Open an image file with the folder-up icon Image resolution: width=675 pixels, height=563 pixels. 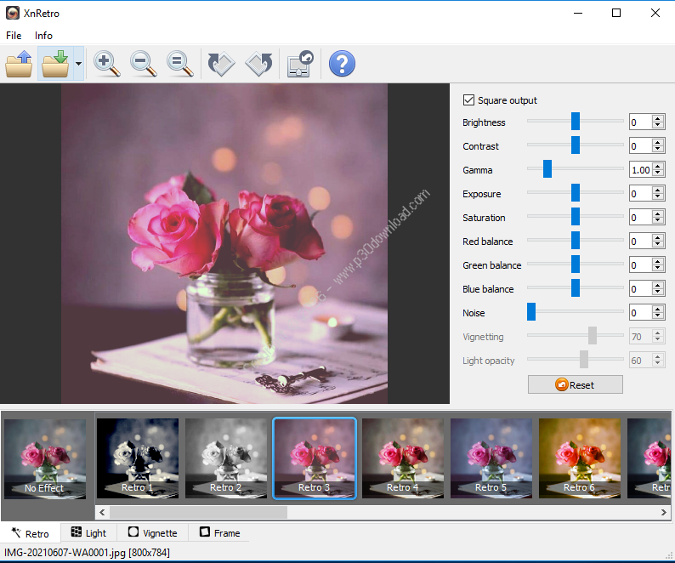click(x=19, y=64)
